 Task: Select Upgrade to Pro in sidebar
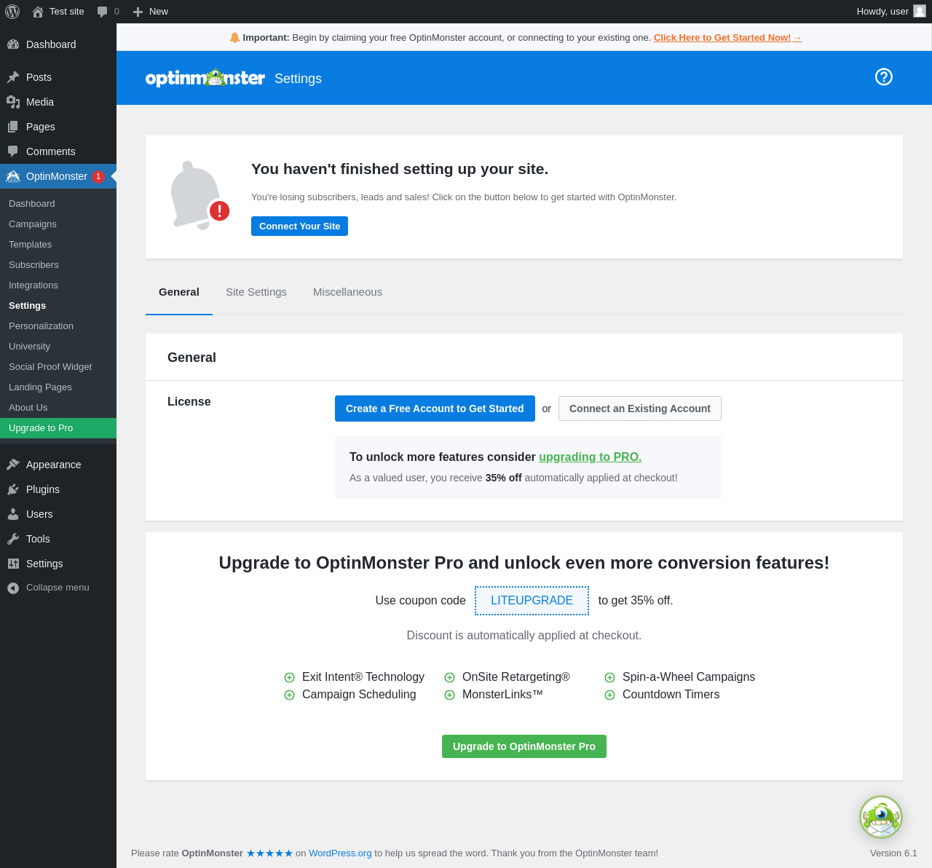58,428
